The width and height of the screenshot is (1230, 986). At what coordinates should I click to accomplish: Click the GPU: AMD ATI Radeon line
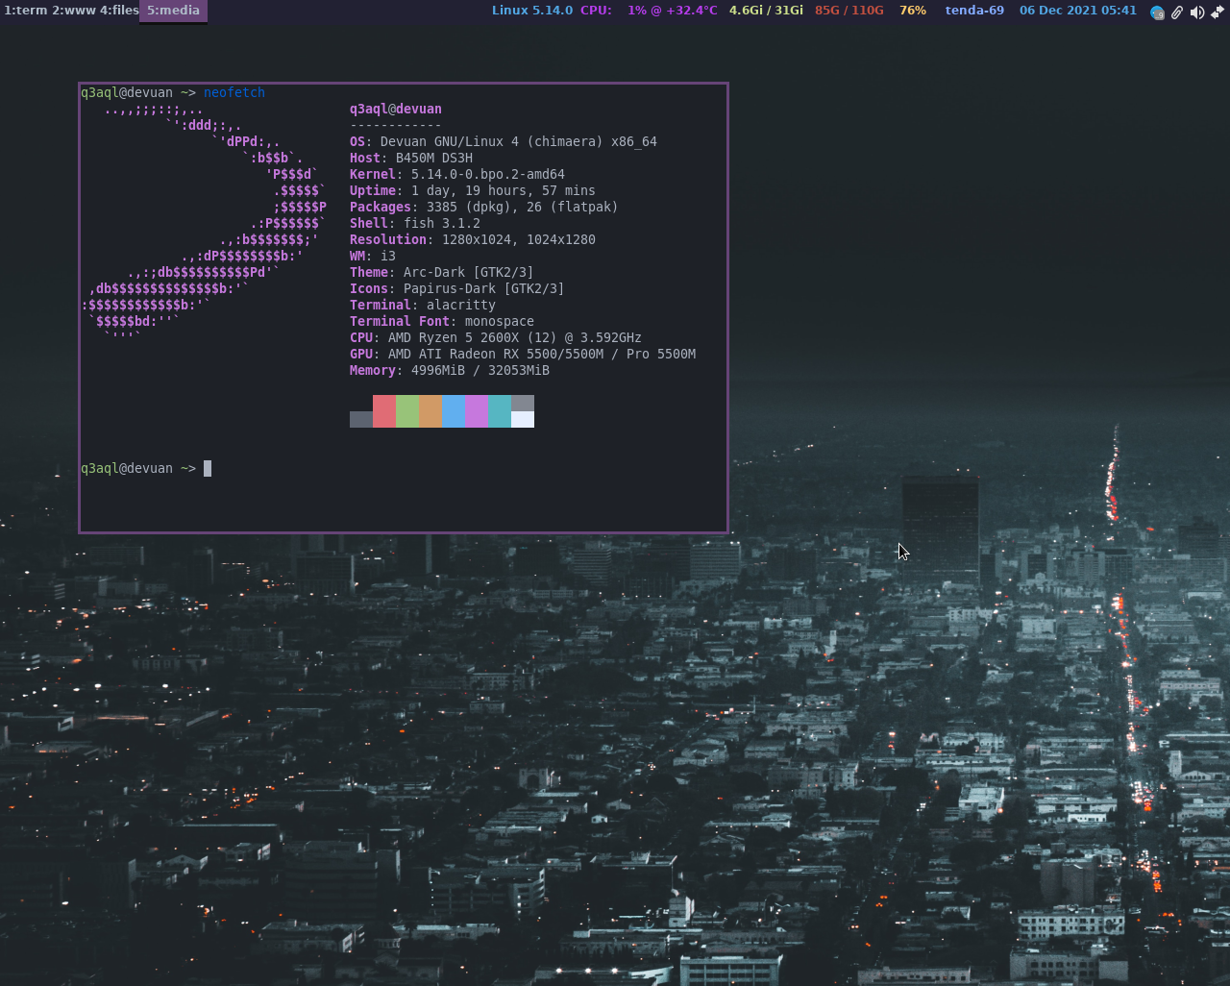(523, 354)
